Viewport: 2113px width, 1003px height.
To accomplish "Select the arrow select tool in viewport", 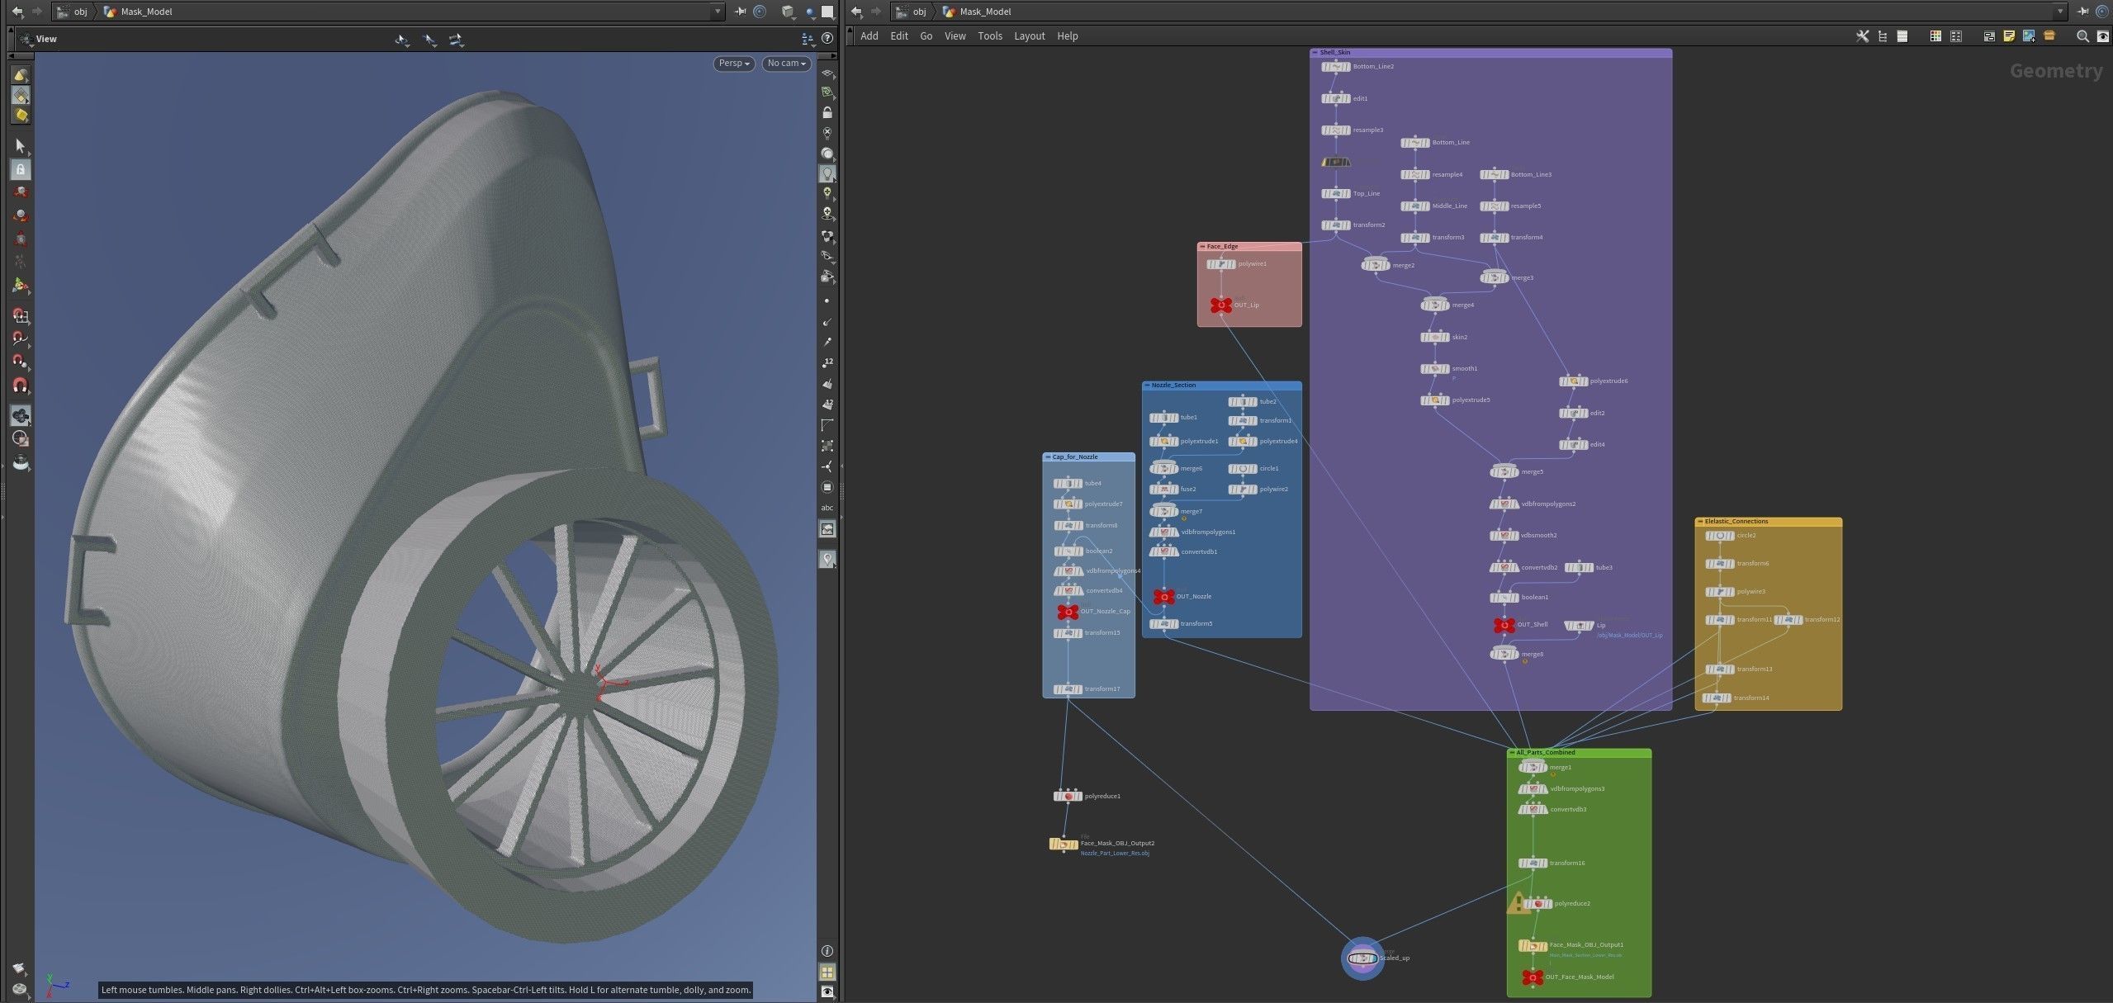I will 21,146.
